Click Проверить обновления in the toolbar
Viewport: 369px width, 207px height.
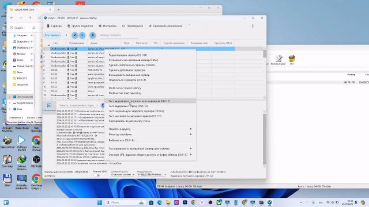point(165,26)
